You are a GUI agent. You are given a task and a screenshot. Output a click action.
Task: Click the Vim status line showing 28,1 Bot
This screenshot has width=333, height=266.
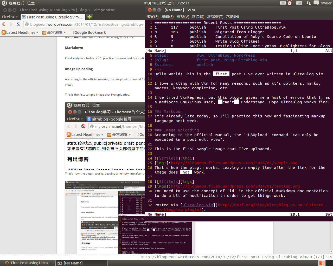click(x=239, y=214)
